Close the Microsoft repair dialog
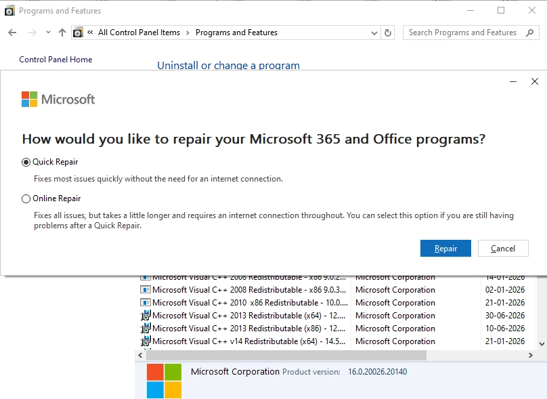 (534, 81)
